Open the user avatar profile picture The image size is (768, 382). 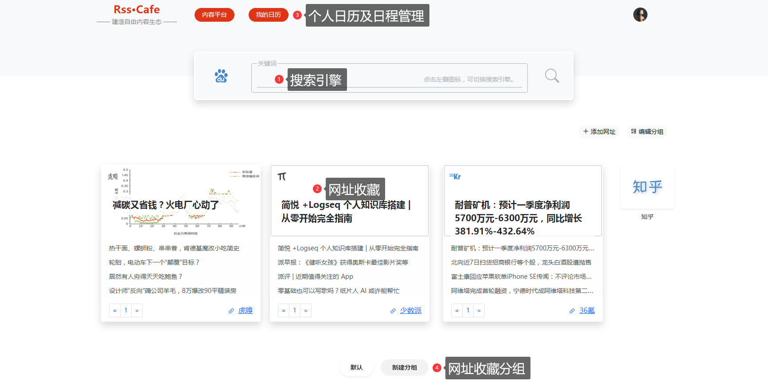coord(640,15)
